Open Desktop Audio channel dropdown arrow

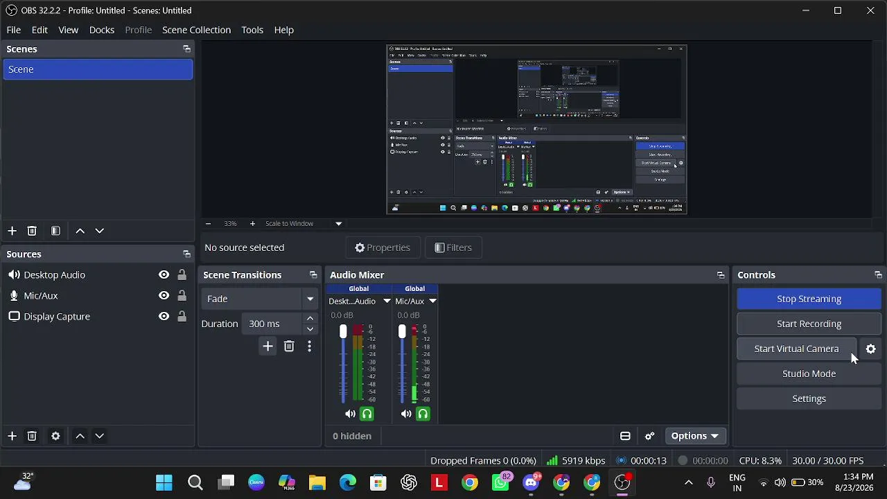pos(387,301)
